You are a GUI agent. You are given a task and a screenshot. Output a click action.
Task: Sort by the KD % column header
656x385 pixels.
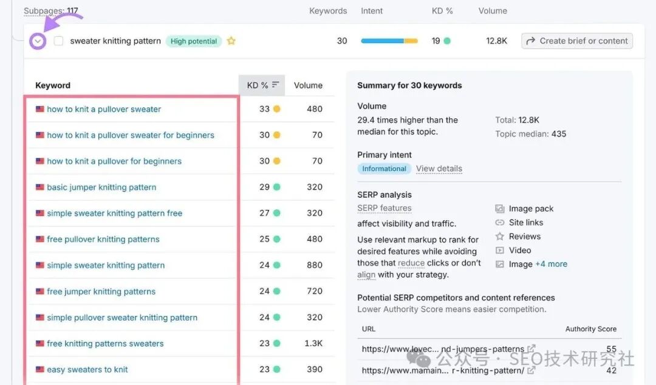(x=262, y=85)
